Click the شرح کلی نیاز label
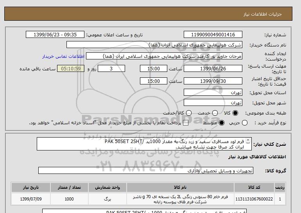This screenshot has height=213, width=301. click(270, 144)
